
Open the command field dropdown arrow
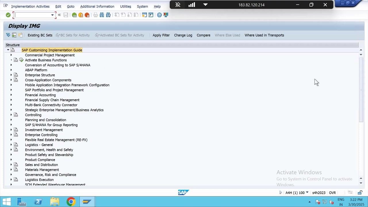[52, 15]
